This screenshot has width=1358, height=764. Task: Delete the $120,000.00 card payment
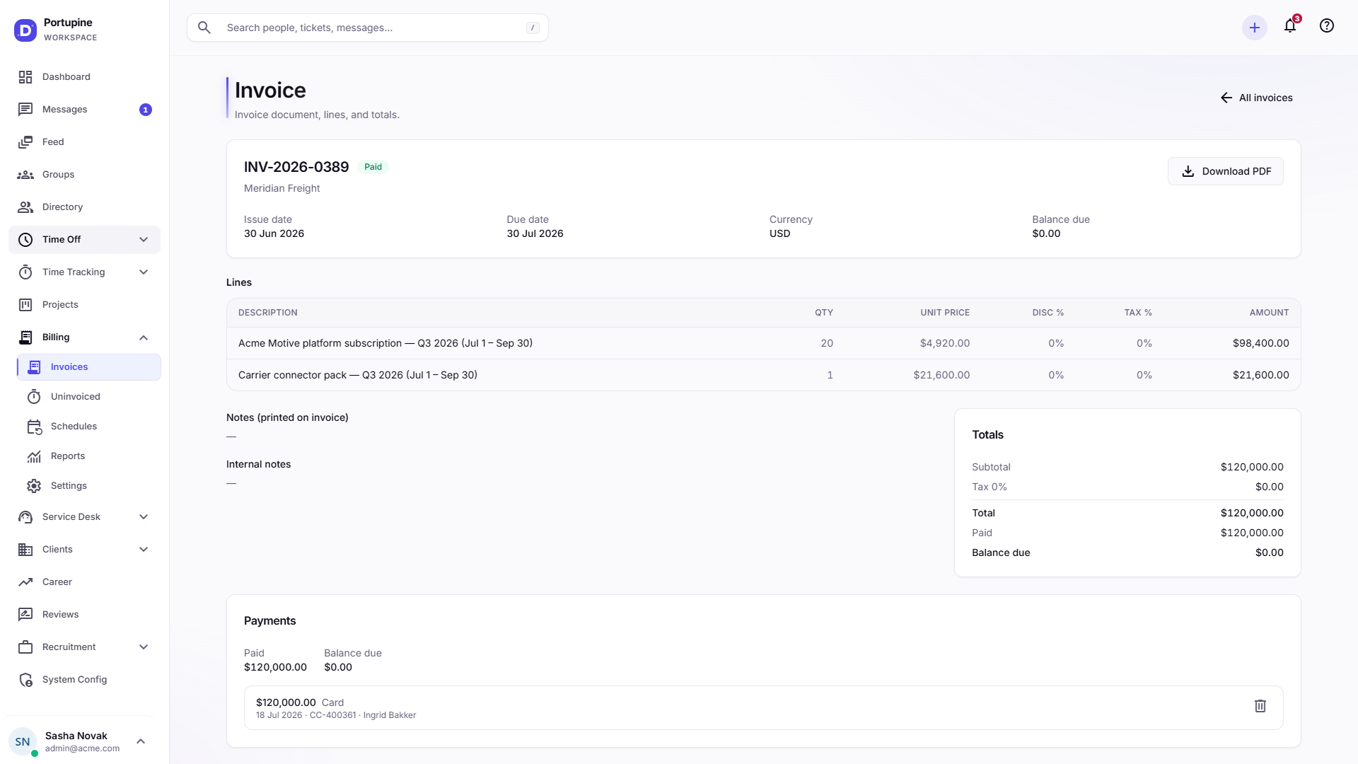coord(1260,706)
